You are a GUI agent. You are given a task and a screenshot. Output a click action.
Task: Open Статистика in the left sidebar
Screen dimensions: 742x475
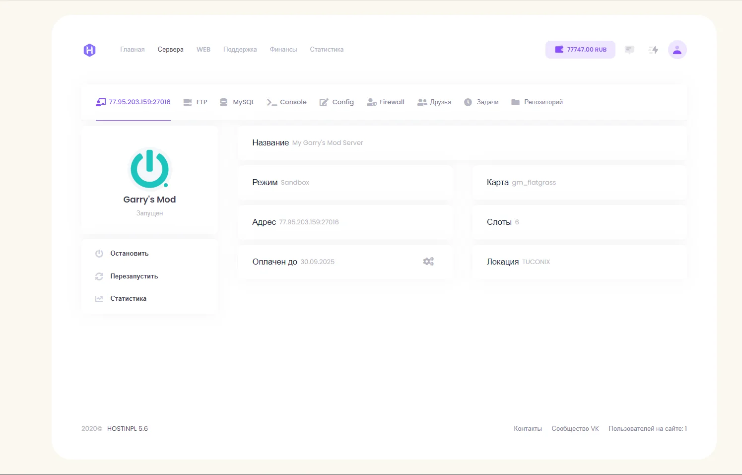coord(128,299)
